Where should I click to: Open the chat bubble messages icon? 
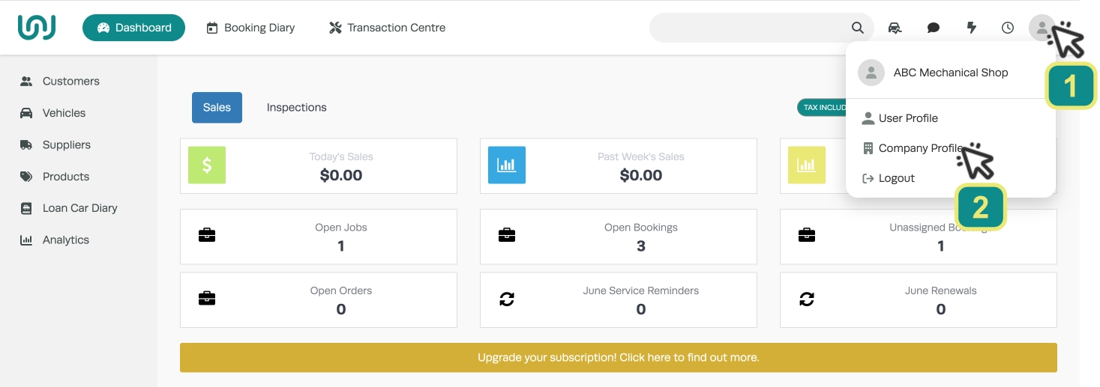coord(934,28)
